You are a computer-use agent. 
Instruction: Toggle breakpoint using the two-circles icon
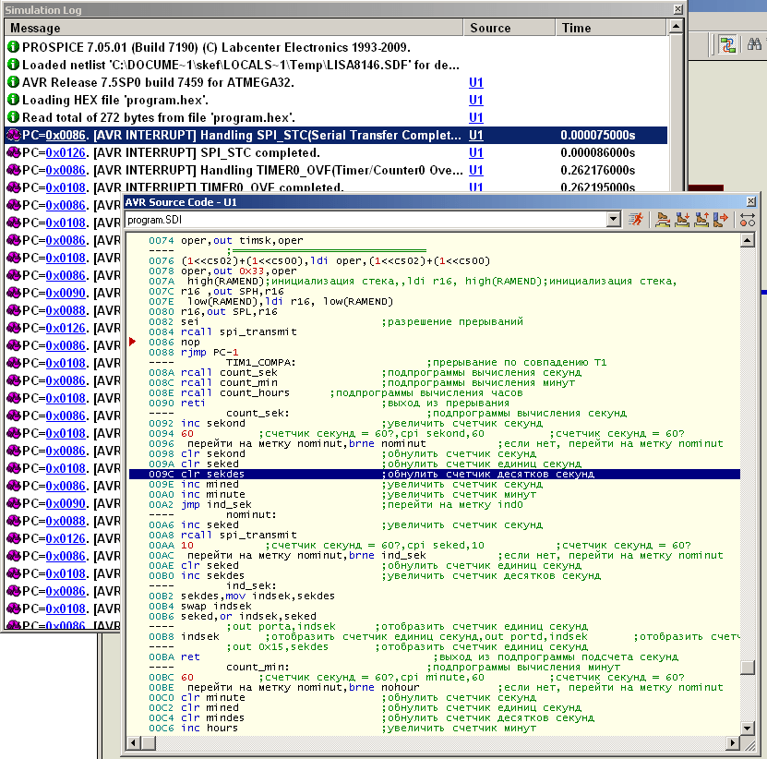pos(748,220)
